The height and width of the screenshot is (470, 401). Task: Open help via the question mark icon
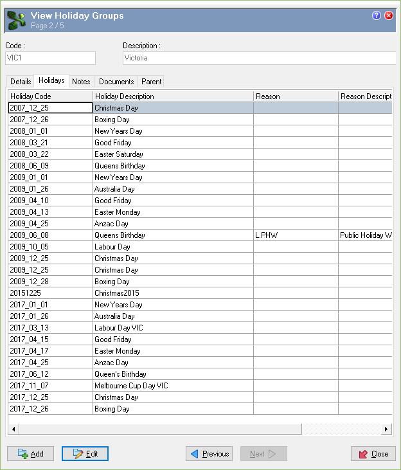pyautogui.click(x=376, y=15)
